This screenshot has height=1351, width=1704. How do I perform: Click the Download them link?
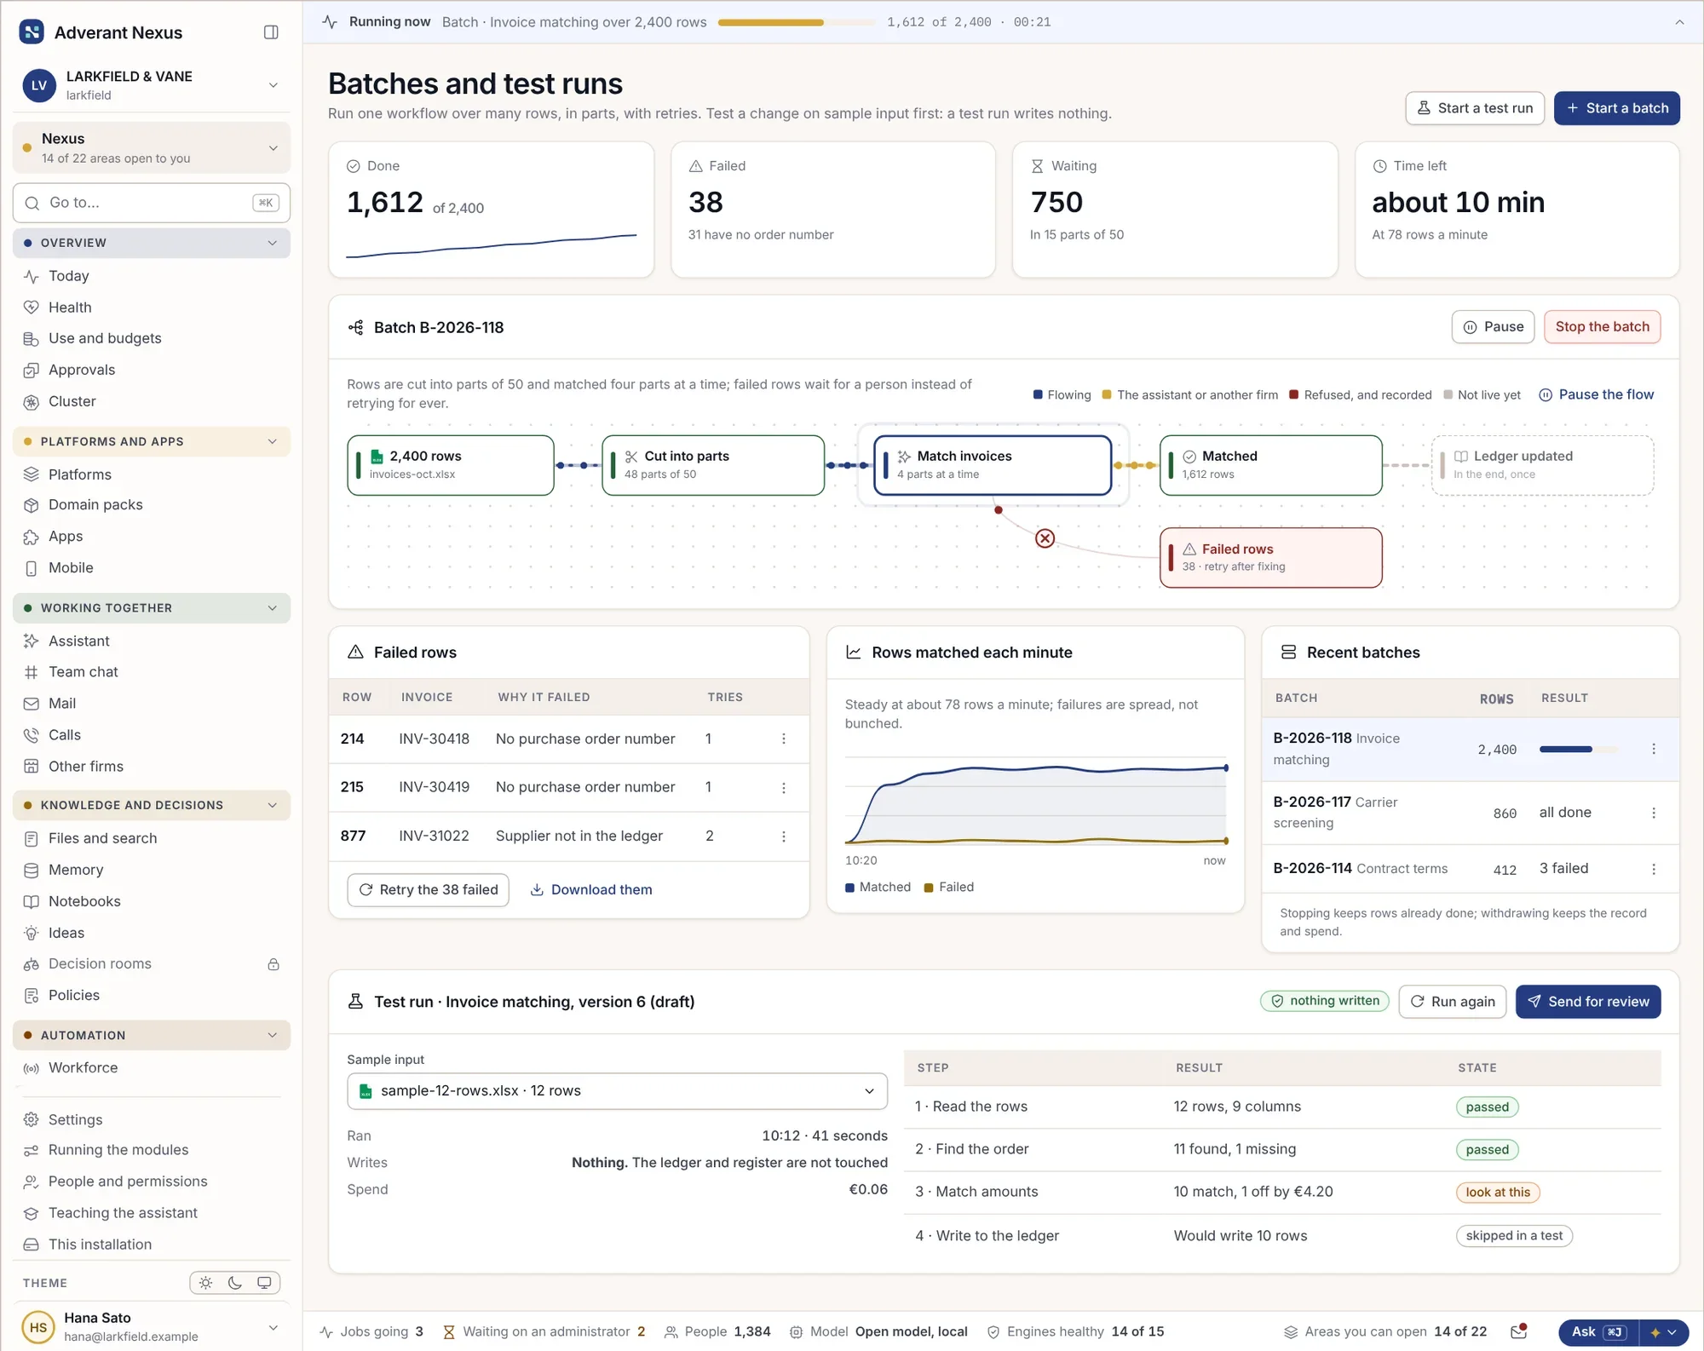591,890
